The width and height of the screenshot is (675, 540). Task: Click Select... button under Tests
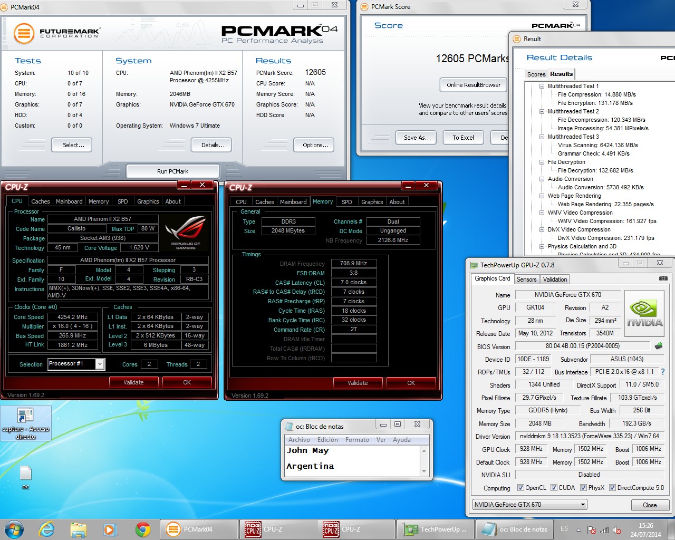(72, 145)
